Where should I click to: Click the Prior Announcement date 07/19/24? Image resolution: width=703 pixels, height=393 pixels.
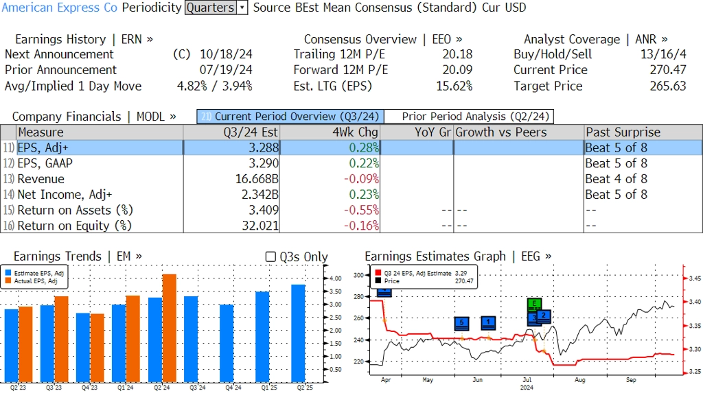[226, 70]
